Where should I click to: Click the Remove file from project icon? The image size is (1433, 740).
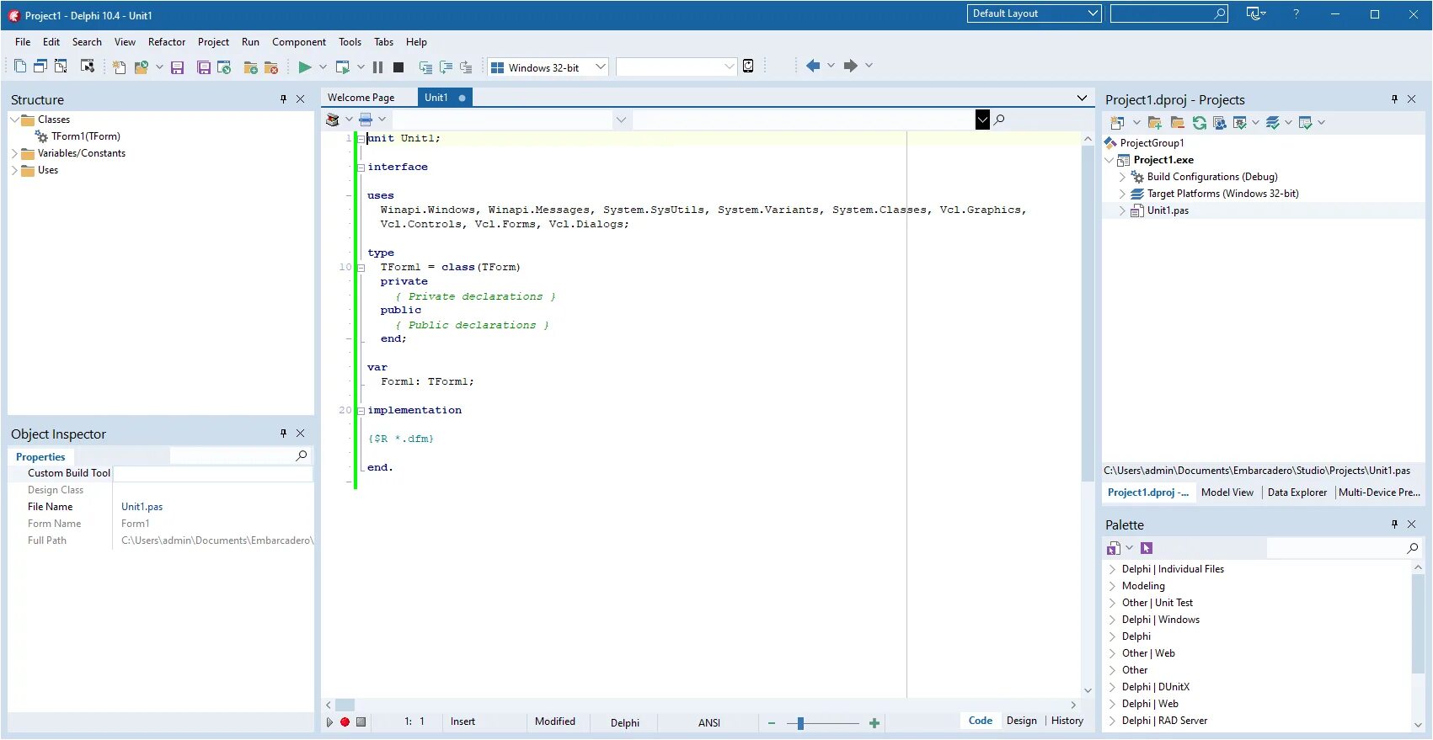coord(271,67)
